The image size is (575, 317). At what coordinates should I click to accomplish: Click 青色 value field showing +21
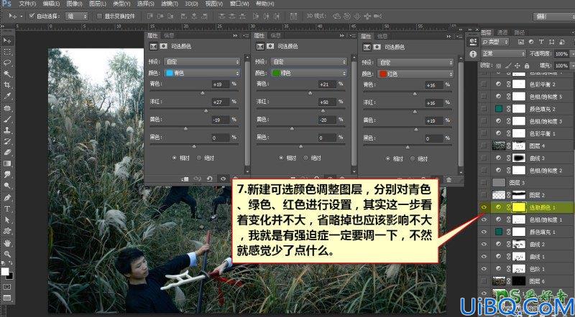click(x=328, y=84)
